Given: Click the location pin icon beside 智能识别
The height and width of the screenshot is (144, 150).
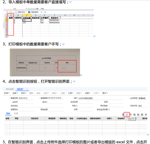Looking at the screenshot, I should click(x=131, y=115).
